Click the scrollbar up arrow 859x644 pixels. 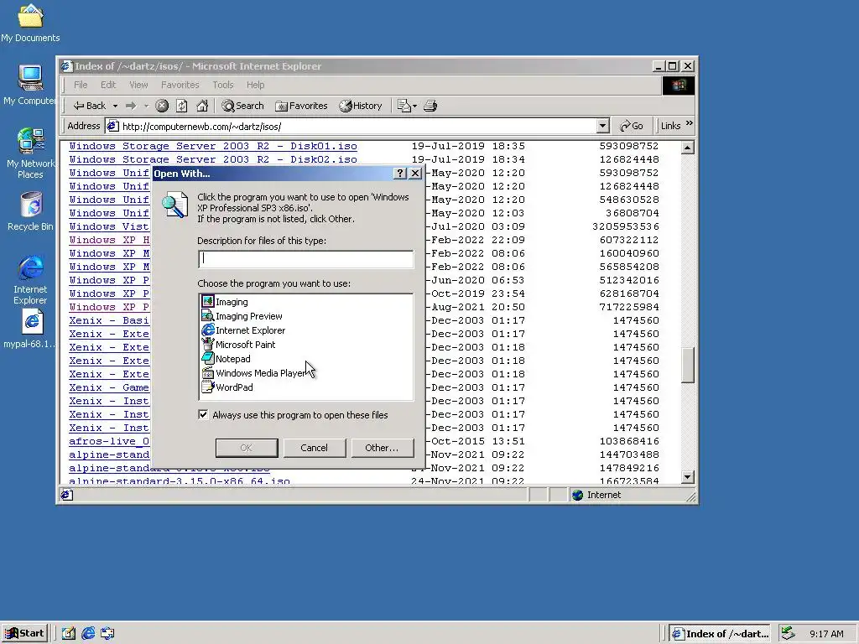688,148
